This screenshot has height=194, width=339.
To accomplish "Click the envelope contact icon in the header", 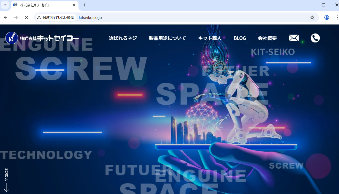I will 293,38.
